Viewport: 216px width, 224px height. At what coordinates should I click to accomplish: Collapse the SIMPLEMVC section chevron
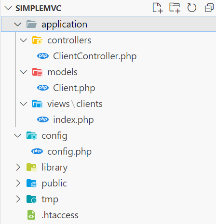8,8
